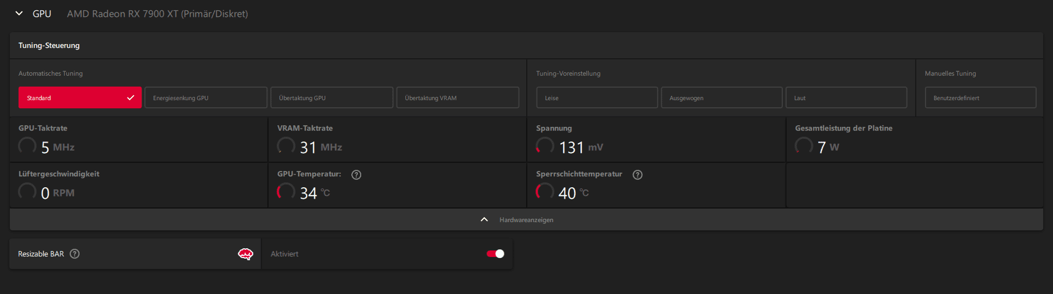Click the Spannung gauge icon
The width and height of the screenshot is (1053, 294).
pyautogui.click(x=545, y=146)
